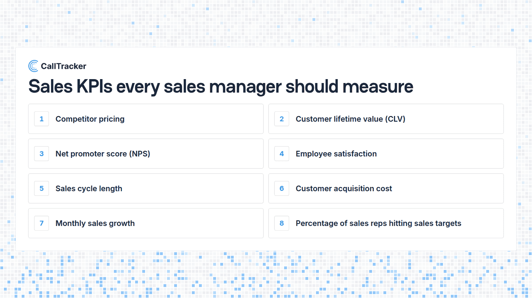532x298 pixels.
Task: Click 'Customer acquisition cost' text
Action: 344,189
